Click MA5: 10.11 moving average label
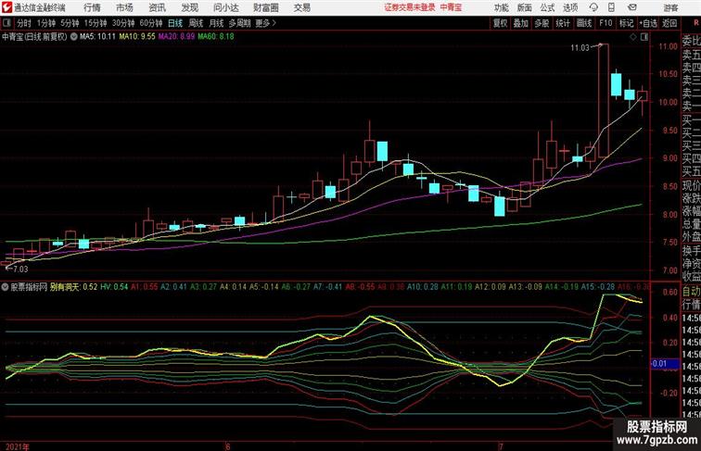 pyautogui.click(x=97, y=37)
